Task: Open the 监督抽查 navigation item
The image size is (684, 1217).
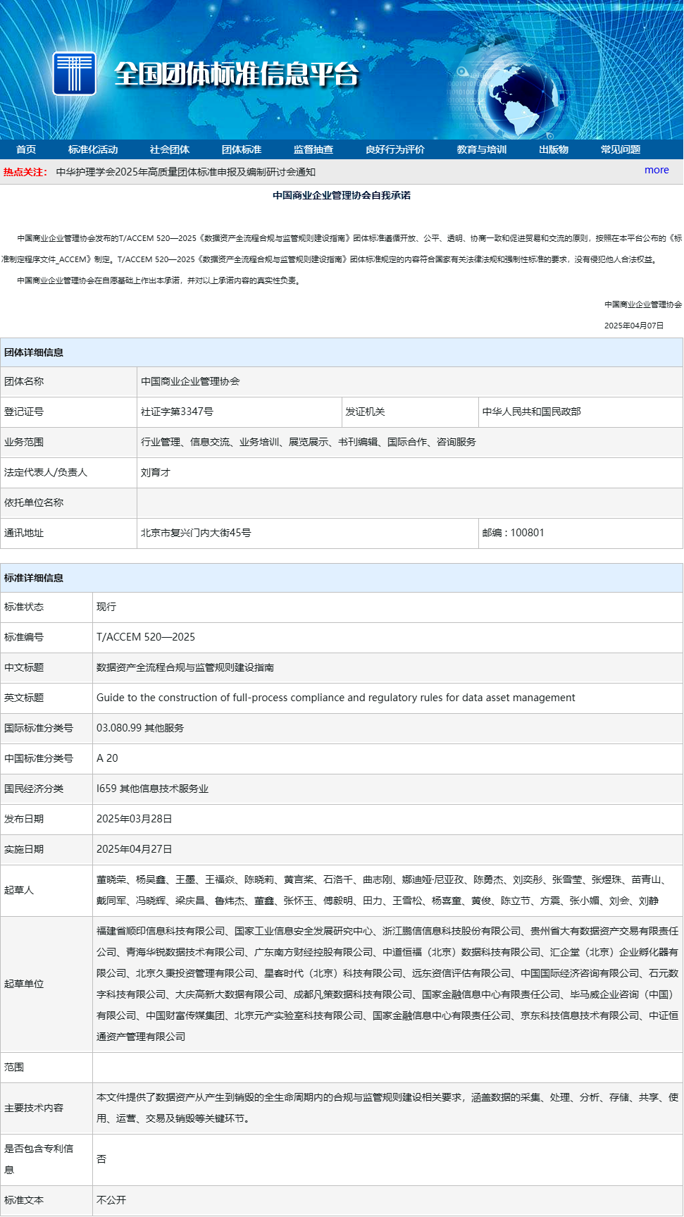Action: pos(313,149)
